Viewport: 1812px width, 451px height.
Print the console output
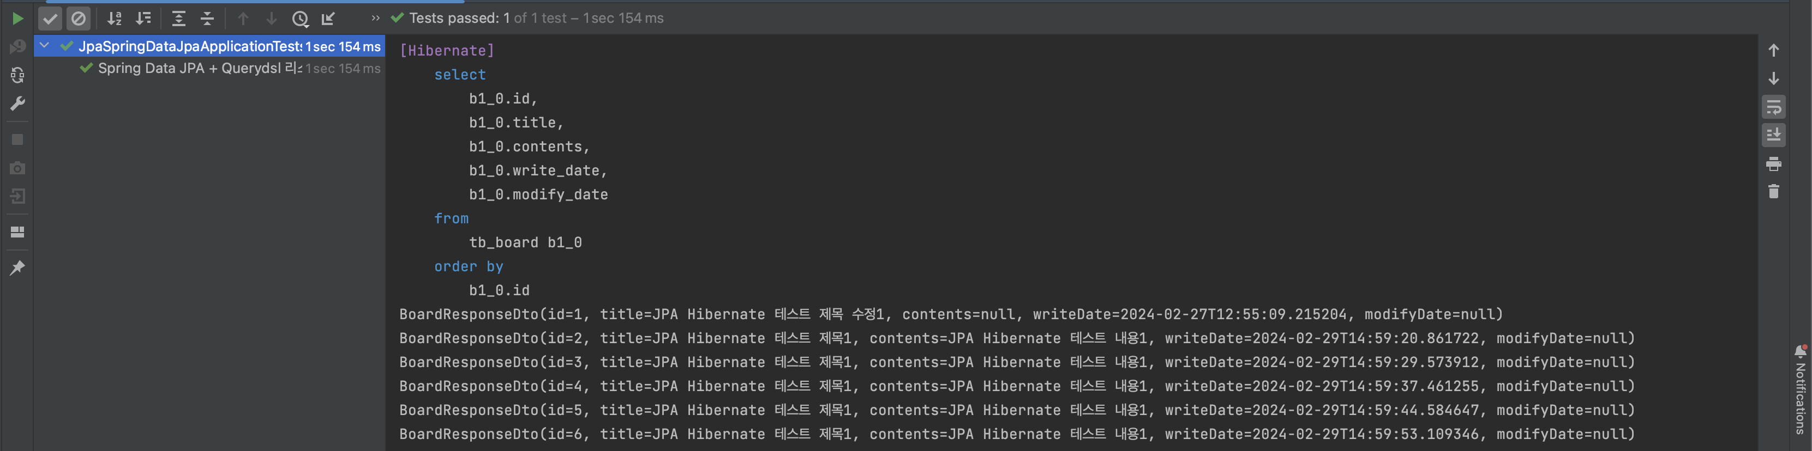[x=1773, y=164]
